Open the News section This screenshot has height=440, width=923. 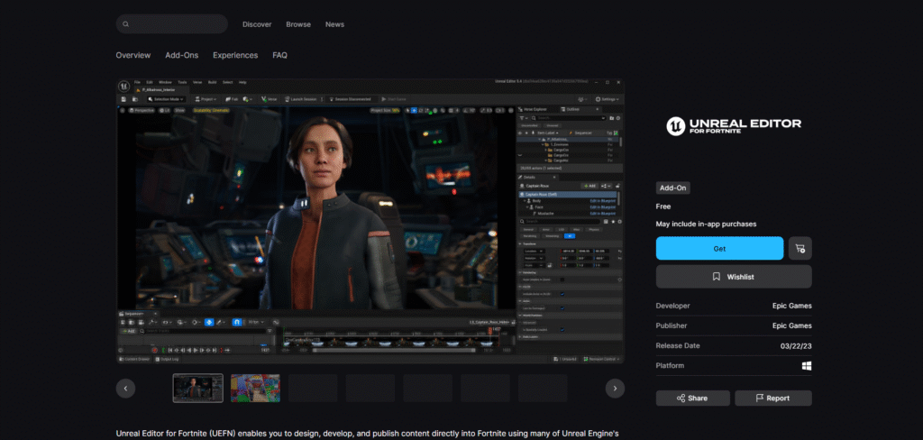coord(335,24)
